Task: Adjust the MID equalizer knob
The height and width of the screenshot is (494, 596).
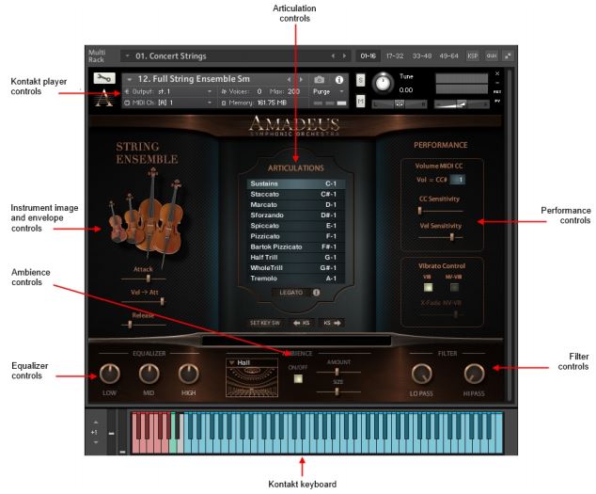Action: 149,374
